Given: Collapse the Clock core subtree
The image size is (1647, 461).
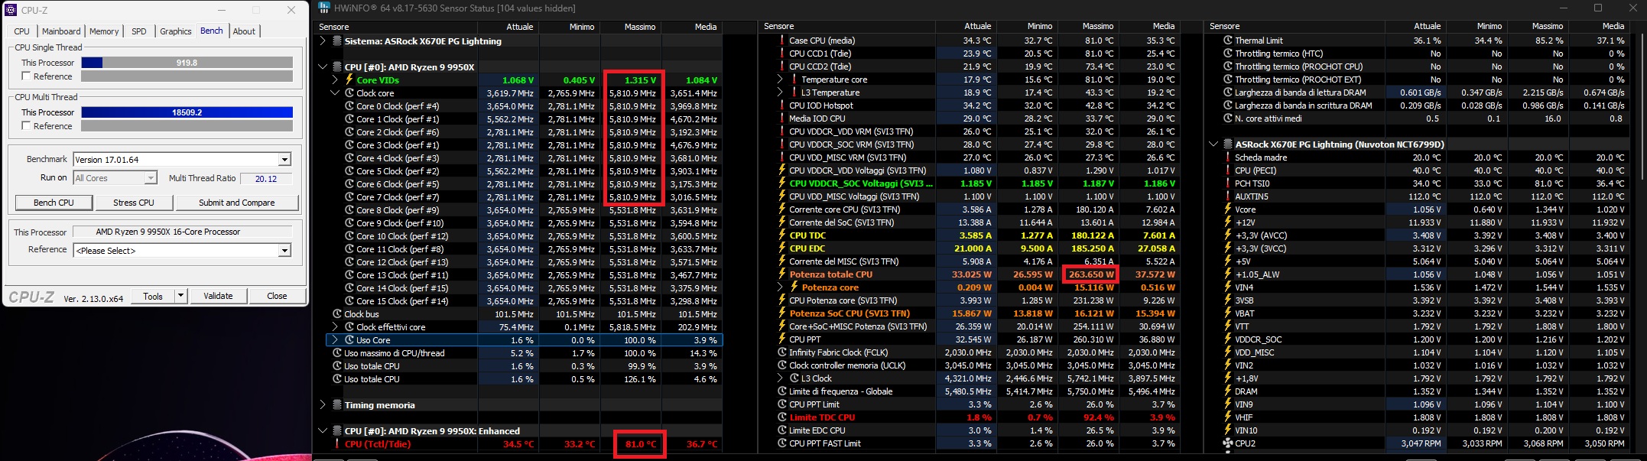Looking at the screenshot, I should click(335, 93).
